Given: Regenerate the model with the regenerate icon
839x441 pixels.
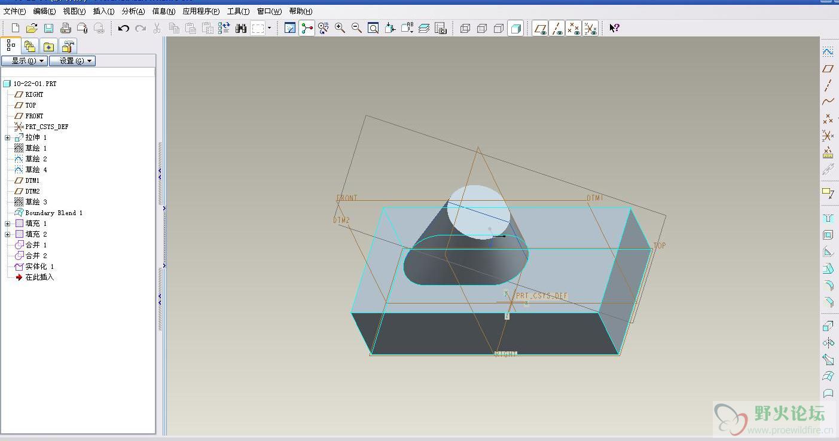Looking at the screenshot, I should tap(224, 28).
